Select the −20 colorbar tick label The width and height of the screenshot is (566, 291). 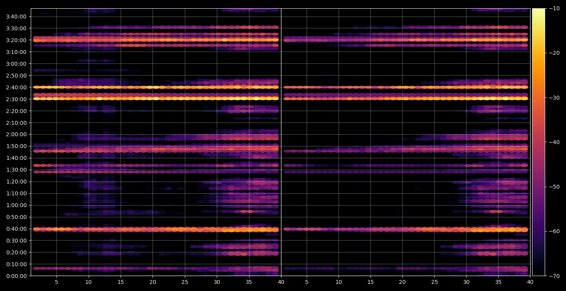point(554,53)
